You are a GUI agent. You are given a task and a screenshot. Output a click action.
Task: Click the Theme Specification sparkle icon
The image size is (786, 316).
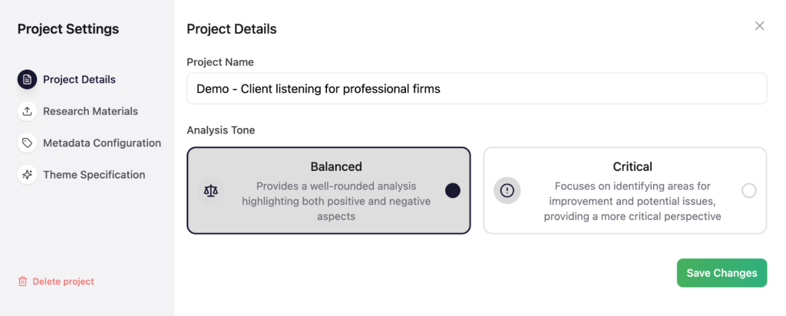click(x=27, y=175)
